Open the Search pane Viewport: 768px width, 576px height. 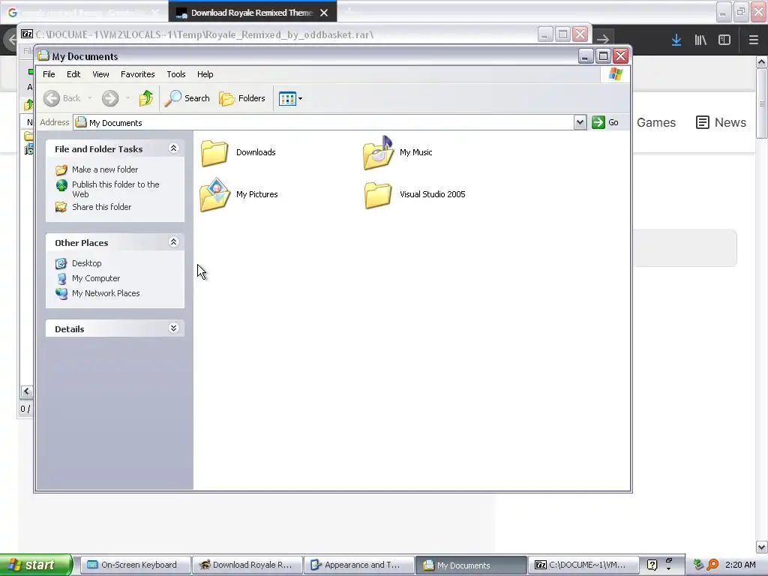coord(187,98)
